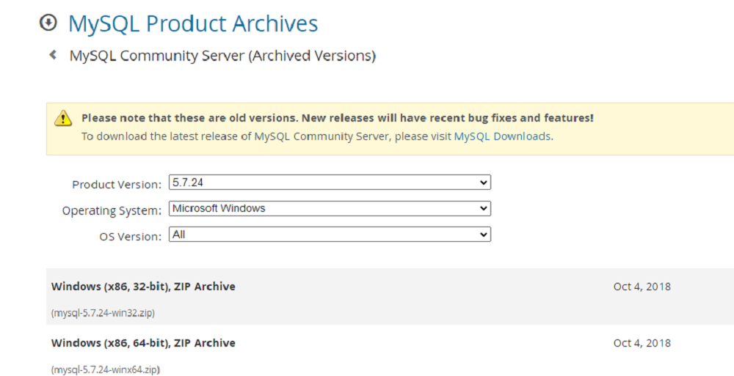Image resolution: width=734 pixels, height=376 pixels.
Task: Click the download circle icon beside title
Action: 48,23
